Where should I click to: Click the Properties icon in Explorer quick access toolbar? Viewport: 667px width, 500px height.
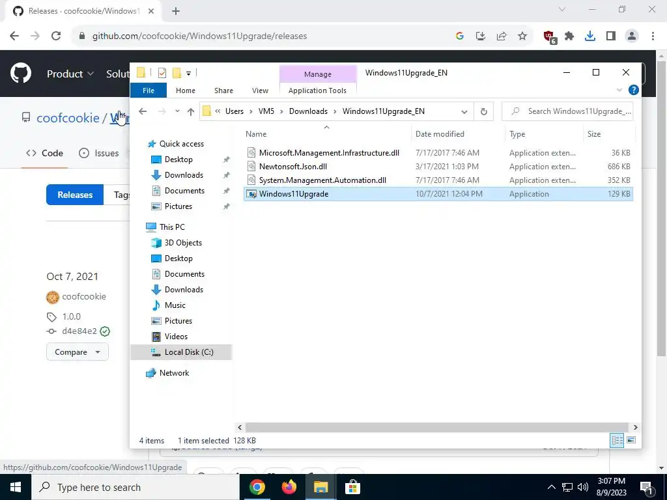click(x=162, y=73)
